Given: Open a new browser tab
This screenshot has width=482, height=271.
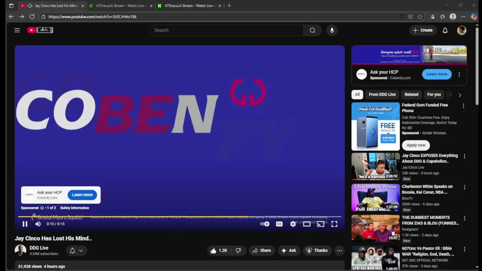Looking at the screenshot, I should 229,6.
